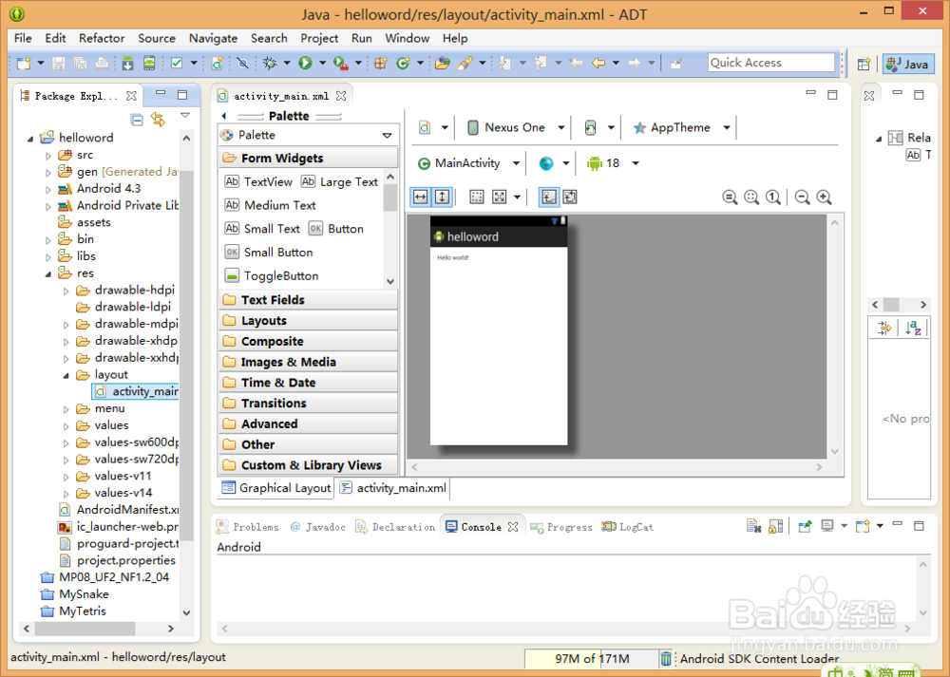Expand the src folder
Viewport: 950px width, 677px height.
point(48,156)
